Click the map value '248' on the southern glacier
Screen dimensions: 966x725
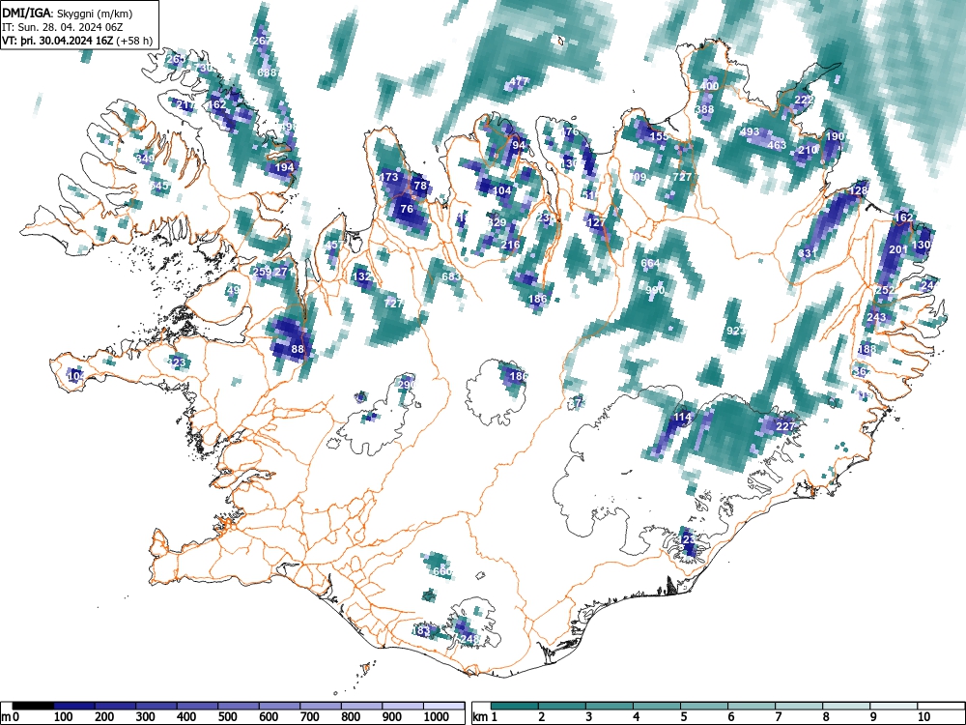(x=469, y=639)
